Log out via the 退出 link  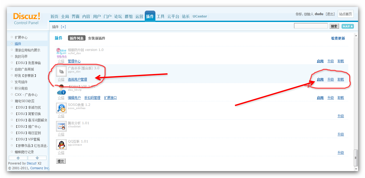[x=330, y=14]
